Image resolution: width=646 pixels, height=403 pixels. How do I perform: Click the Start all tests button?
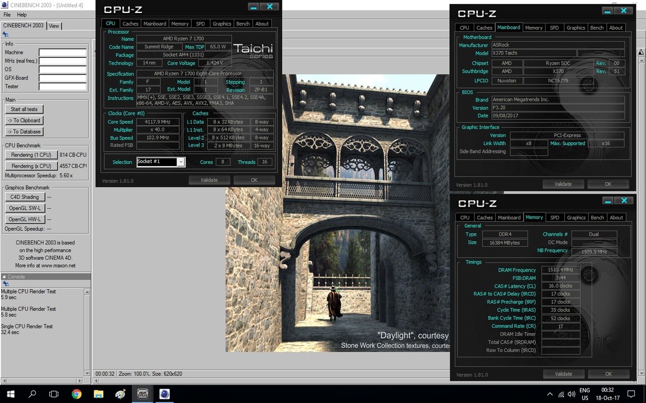point(24,109)
